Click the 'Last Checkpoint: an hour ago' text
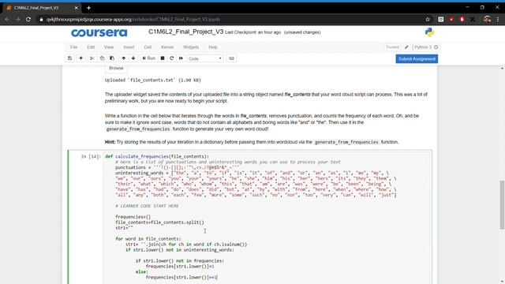The image size is (505, 284). [x=252, y=32]
